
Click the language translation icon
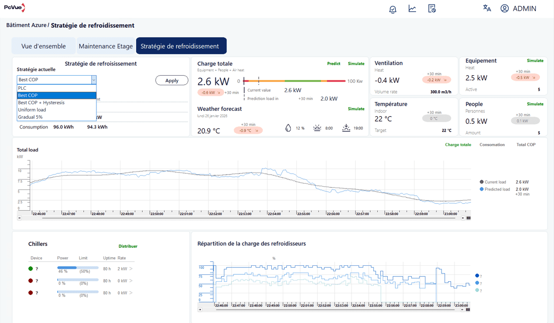[x=487, y=8]
